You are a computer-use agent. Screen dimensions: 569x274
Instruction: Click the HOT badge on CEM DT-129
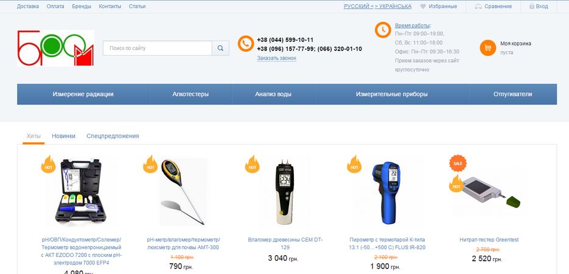click(252, 164)
